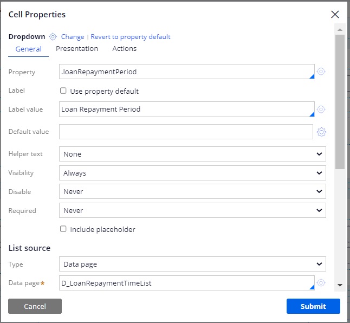The height and width of the screenshot is (323, 350).
Task: Open the Helper text dropdown
Action: click(x=192, y=154)
